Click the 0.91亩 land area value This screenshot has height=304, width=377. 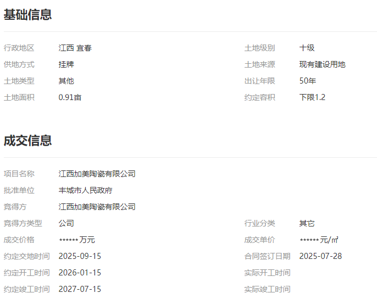70,97
